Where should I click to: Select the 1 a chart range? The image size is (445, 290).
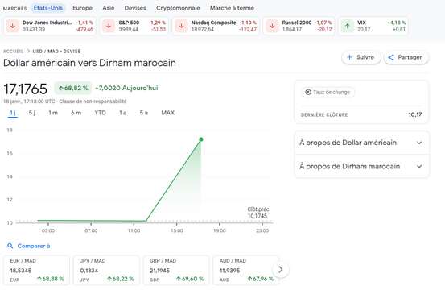point(123,113)
